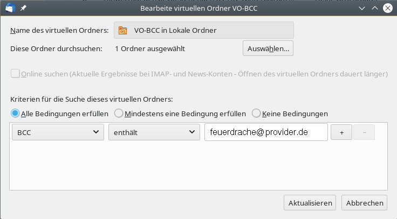Viewport: 397px width, 219px height.
Task: Click the minus button to remove criterion
Action: point(364,132)
